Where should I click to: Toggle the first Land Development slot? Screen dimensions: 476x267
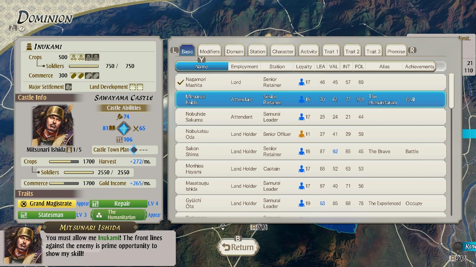[133, 87]
